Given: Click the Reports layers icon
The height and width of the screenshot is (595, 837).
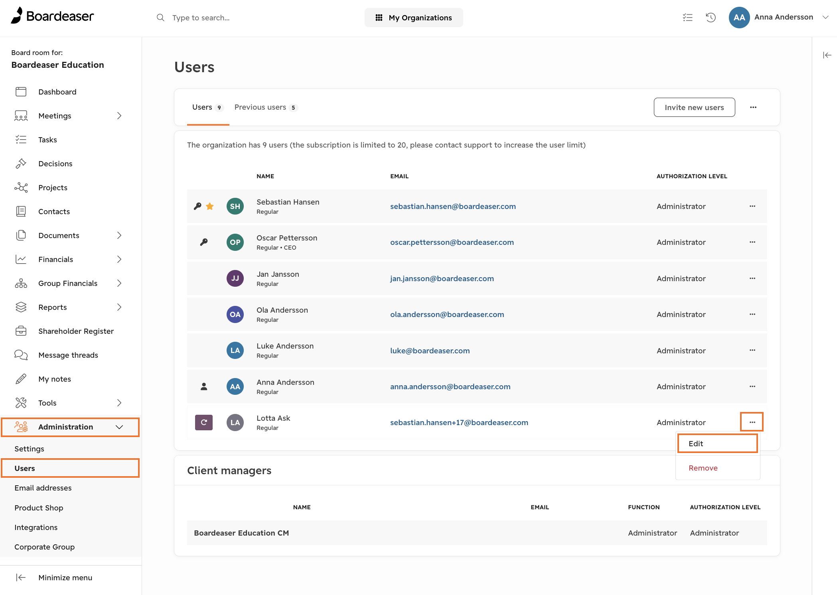Looking at the screenshot, I should pos(21,307).
